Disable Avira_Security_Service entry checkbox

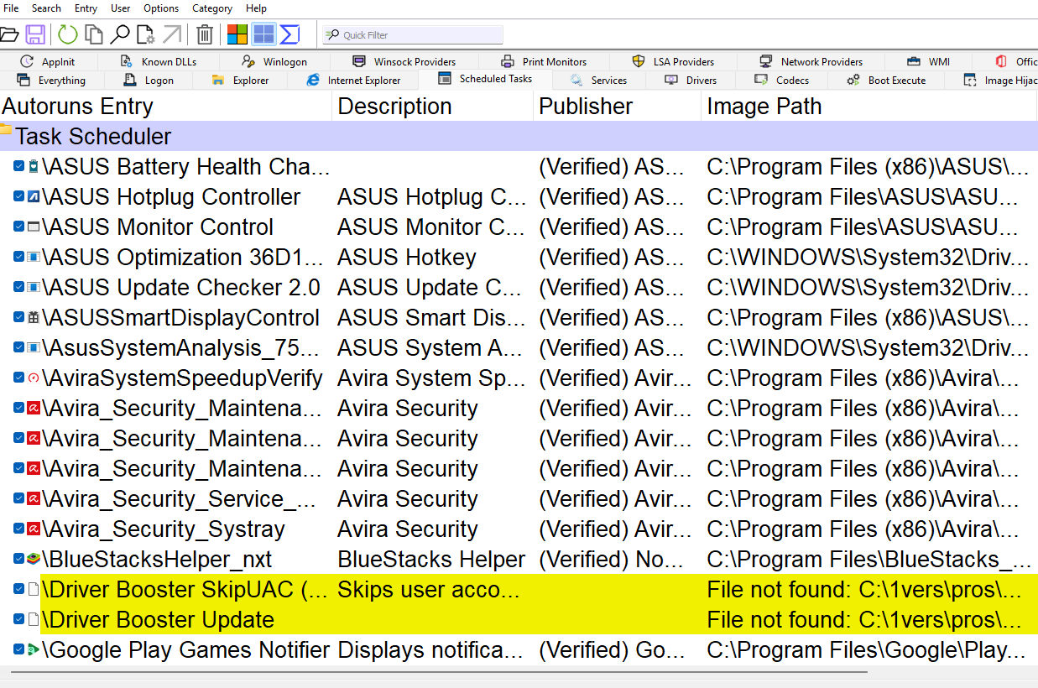[19, 499]
